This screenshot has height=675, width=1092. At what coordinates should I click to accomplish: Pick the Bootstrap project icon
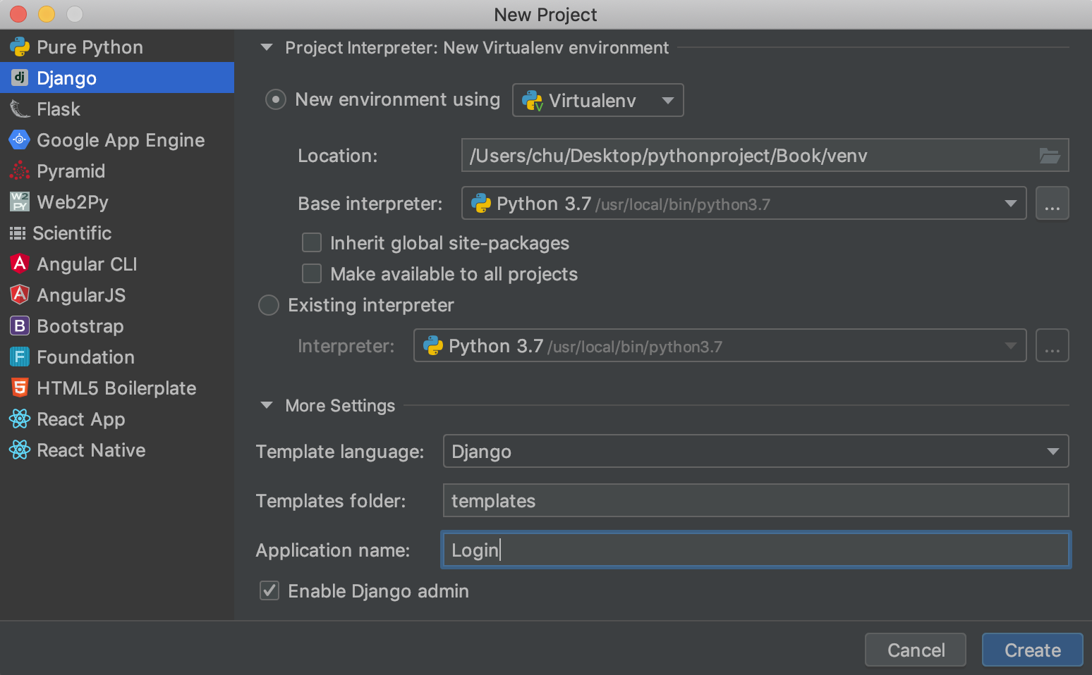click(20, 326)
